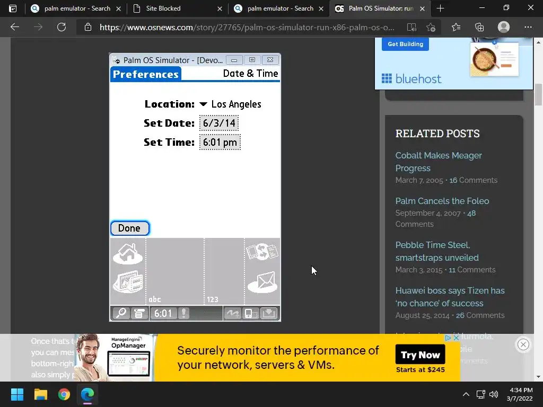The image size is (543, 407).
Task: Open the Windows Start menu
Action: 17,394
